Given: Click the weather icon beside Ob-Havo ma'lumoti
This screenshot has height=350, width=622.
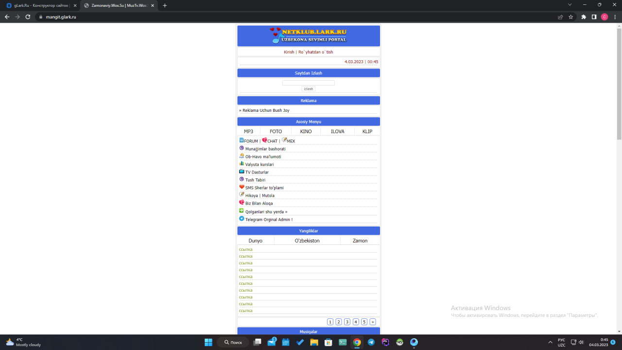Looking at the screenshot, I should click(242, 156).
